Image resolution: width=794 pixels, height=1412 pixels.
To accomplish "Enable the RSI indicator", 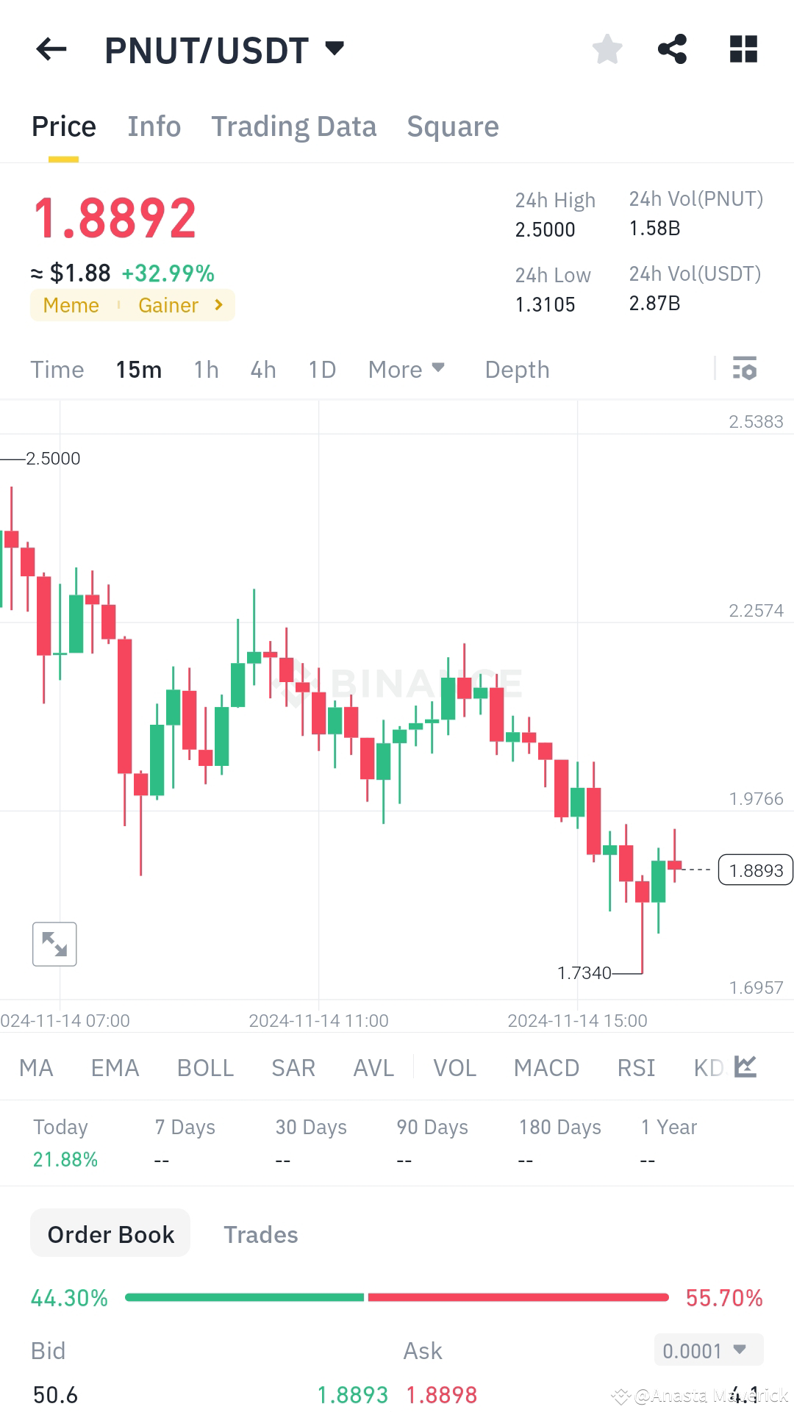I will click(x=635, y=1067).
